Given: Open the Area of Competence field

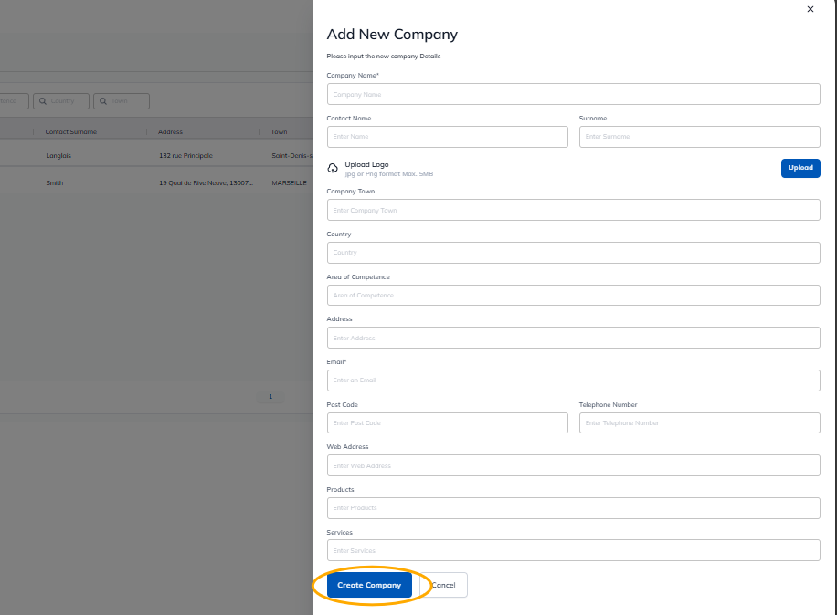Looking at the screenshot, I should point(573,296).
